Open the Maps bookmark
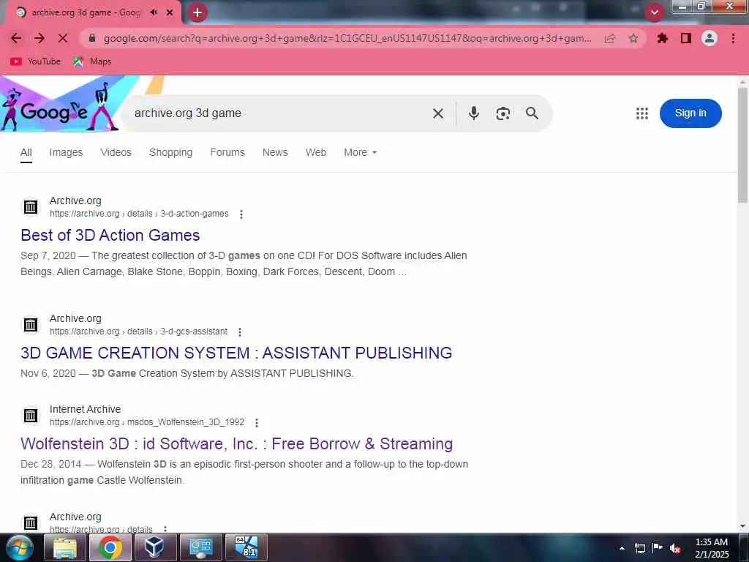This screenshot has height=562, width=749. coord(92,61)
